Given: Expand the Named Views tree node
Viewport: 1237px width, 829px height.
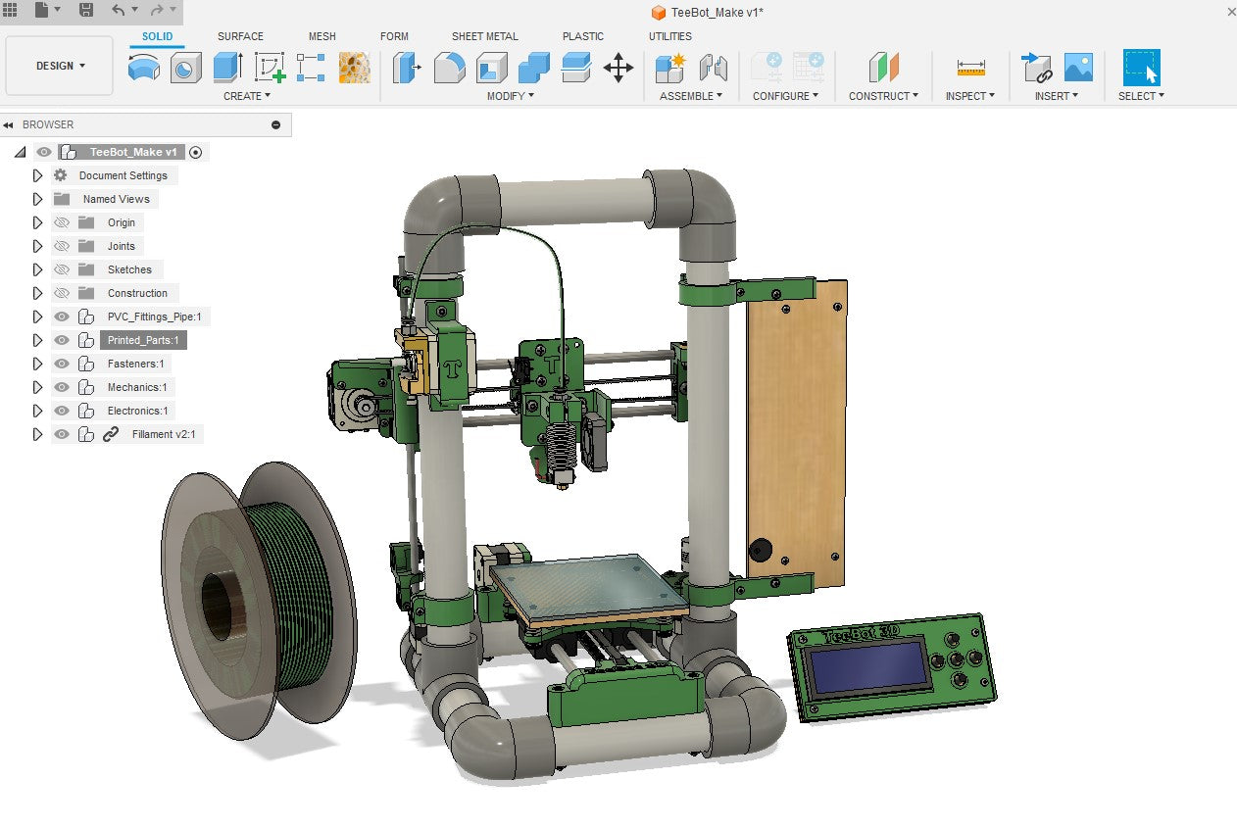Looking at the screenshot, I should click(x=38, y=199).
